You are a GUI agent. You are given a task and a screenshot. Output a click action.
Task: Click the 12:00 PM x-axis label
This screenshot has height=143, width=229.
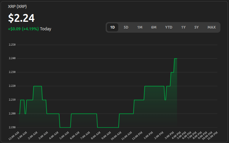tap(137, 136)
